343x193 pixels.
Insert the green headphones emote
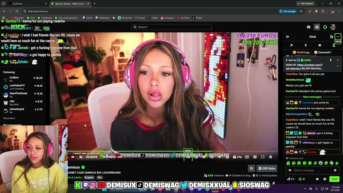331,163
